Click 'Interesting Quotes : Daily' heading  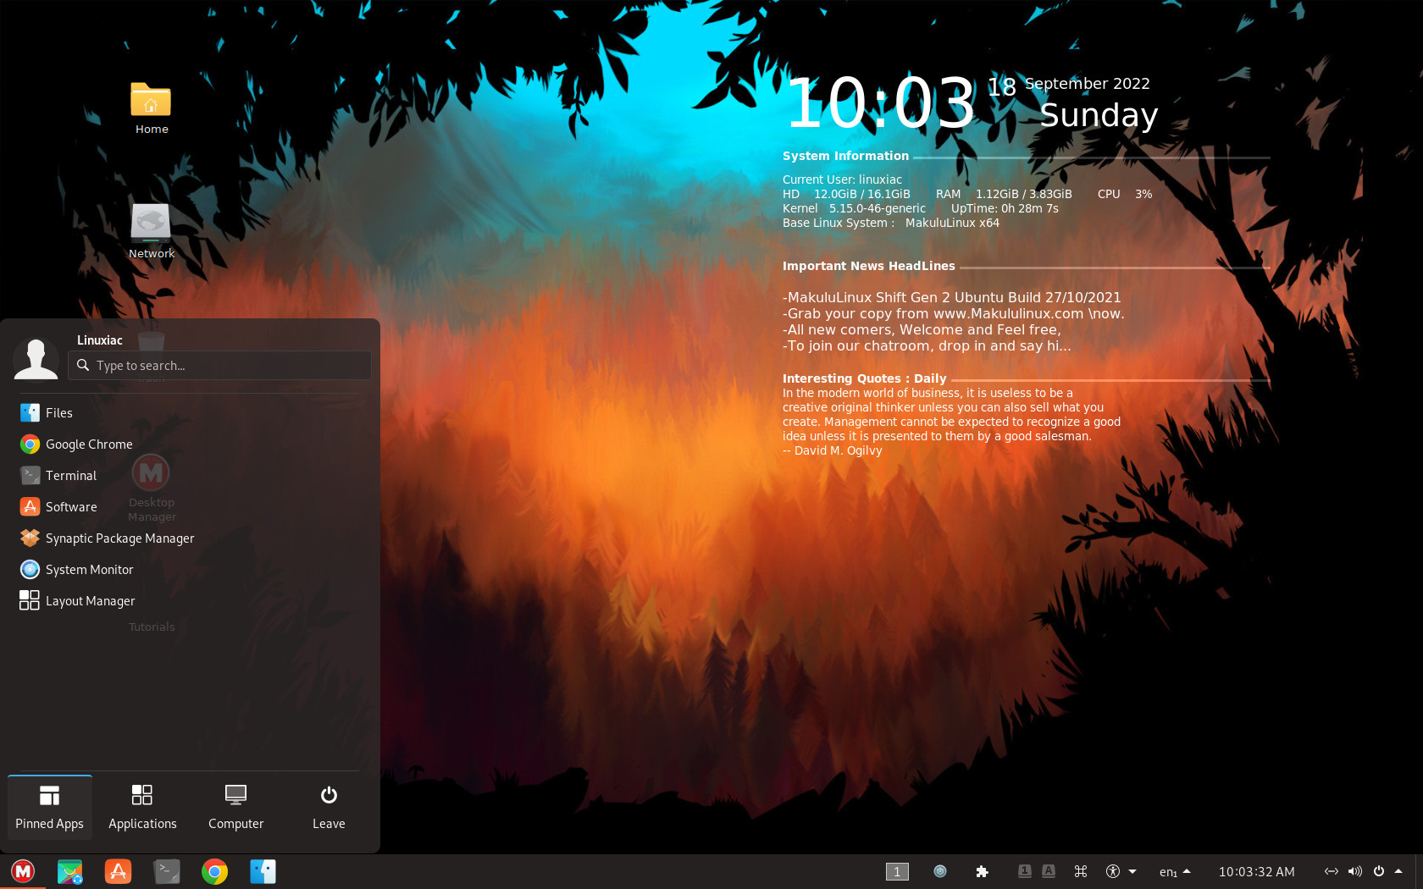pos(864,378)
